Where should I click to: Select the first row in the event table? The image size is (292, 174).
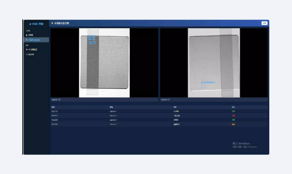click(158, 111)
